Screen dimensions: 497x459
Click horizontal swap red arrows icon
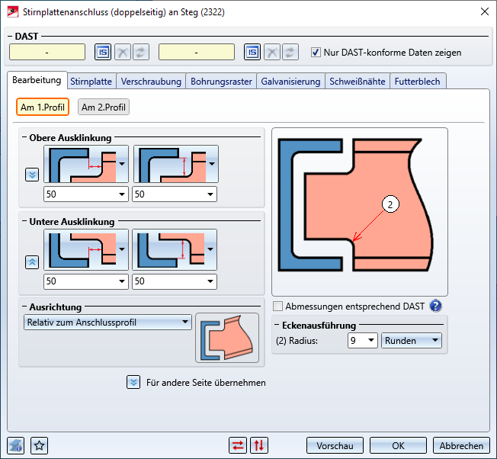pos(238,445)
